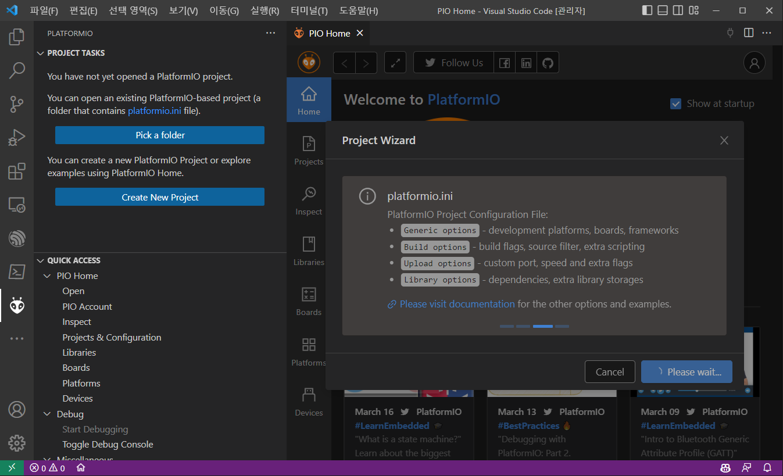Open the 터미널(T) menu
Viewport: 783px width, 476px height.
[x=309, y=10]
